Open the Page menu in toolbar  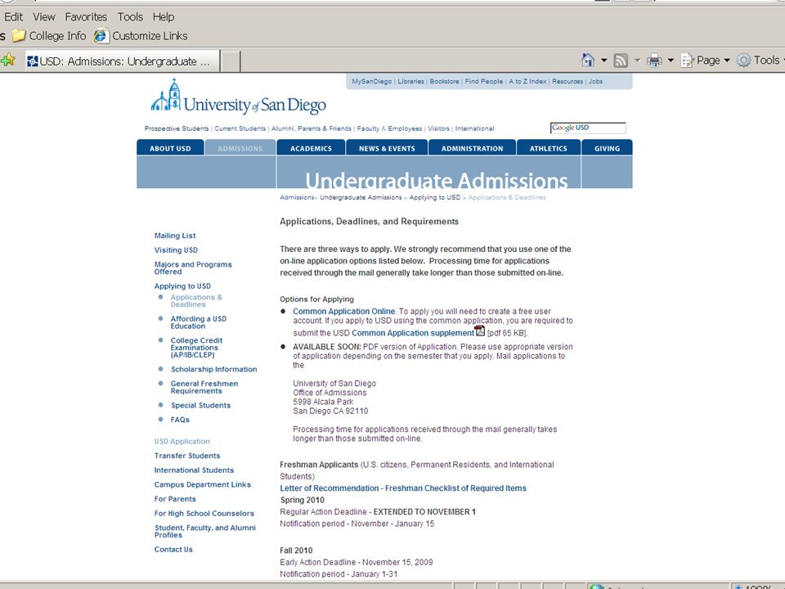pos(706,61)
